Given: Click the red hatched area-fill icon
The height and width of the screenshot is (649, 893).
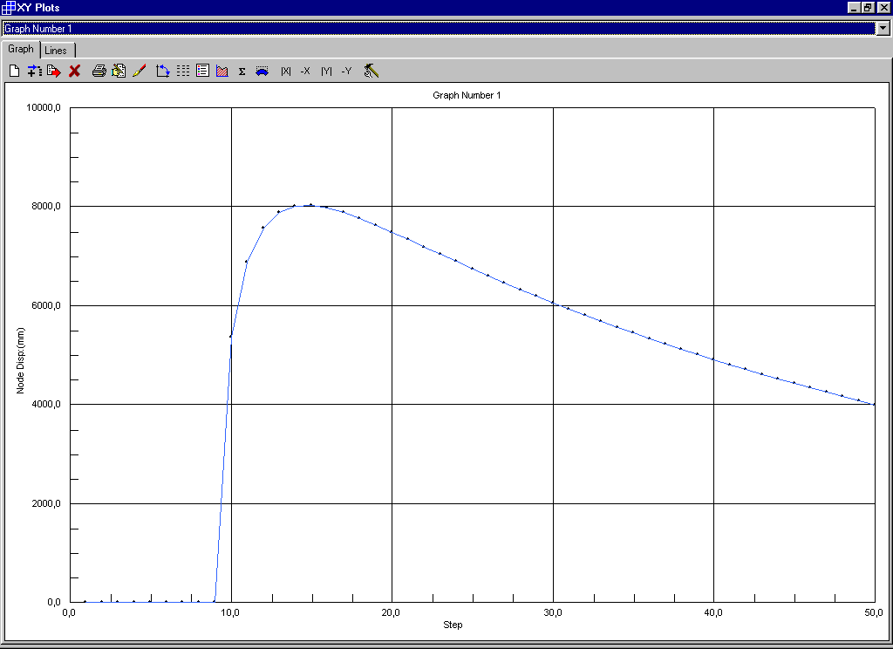Looking at the screenshot, I should (222, 72).
